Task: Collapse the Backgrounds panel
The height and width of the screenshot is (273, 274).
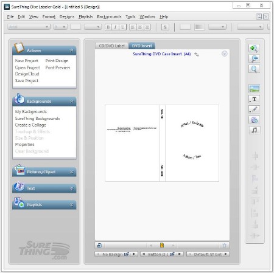Action: pyautogui.click(x=72, y=101)
